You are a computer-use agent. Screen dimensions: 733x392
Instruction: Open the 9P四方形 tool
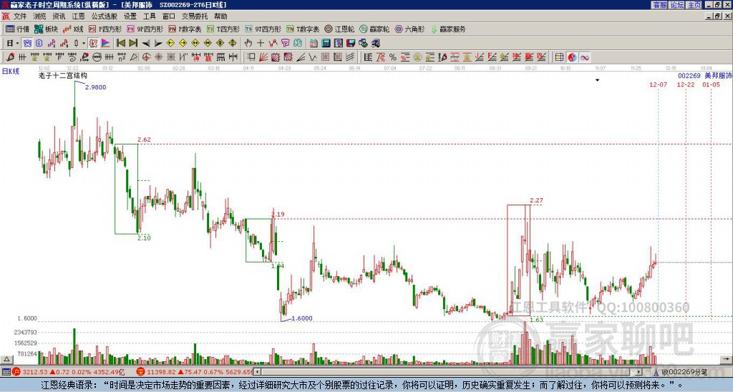(x=145, y=29)
